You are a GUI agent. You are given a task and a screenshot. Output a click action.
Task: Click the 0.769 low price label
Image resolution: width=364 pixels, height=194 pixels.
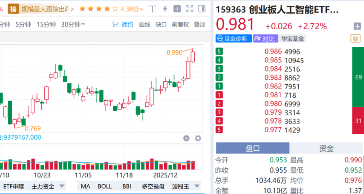tap(33, 128)
